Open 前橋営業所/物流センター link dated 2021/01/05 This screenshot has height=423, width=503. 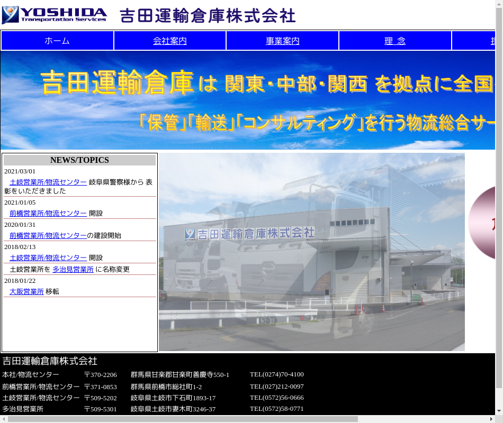pos(48,213)
